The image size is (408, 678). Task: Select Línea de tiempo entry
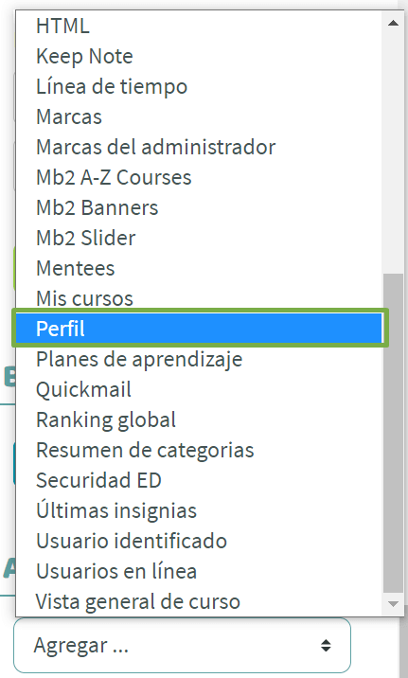click(199, 86)
